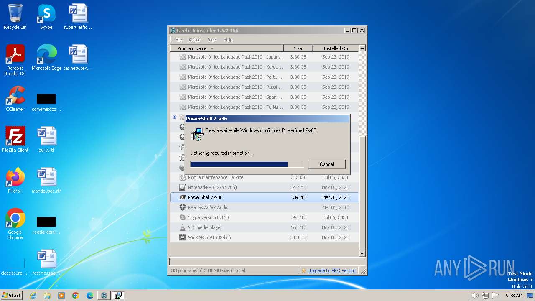
Task: Open restmessag Word document
Action: (x=46, y=263)
